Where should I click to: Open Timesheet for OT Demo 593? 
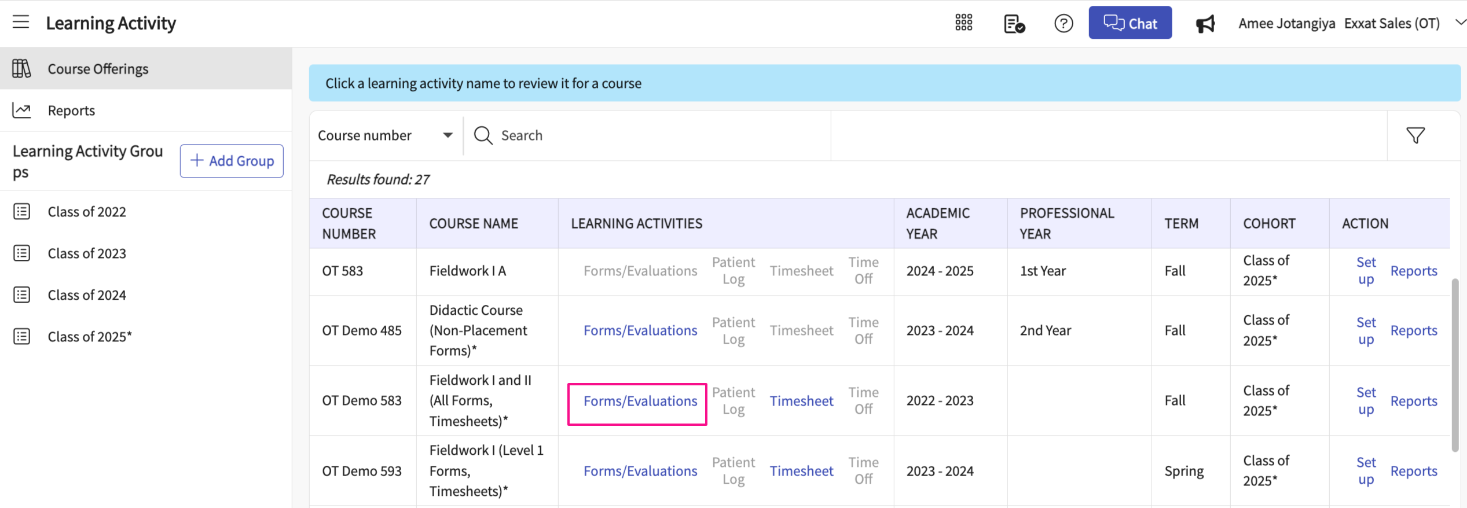click(x=801, y=471)
